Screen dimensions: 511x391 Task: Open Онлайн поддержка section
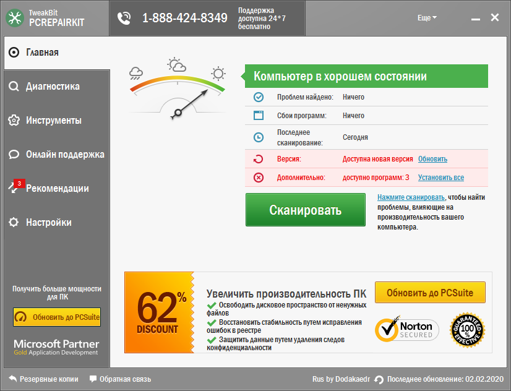57,154
